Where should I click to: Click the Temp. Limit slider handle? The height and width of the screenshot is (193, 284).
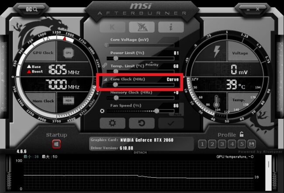[x=116, y=71]
